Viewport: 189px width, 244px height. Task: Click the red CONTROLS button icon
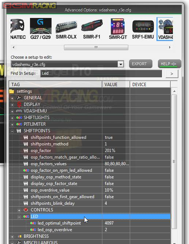point(26,210)
